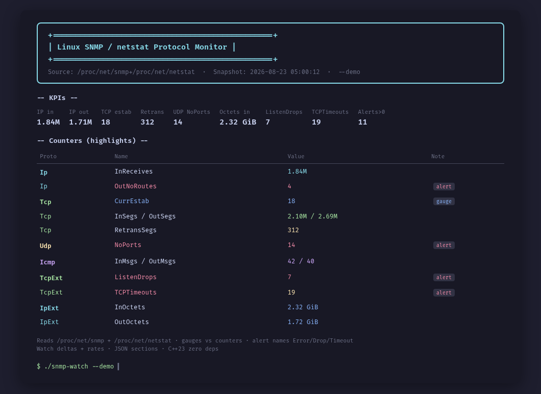This screenshot has height=394, width=541.
Task: Click the alert badge in the OutNoRoutes row
Action: (444, 186)
